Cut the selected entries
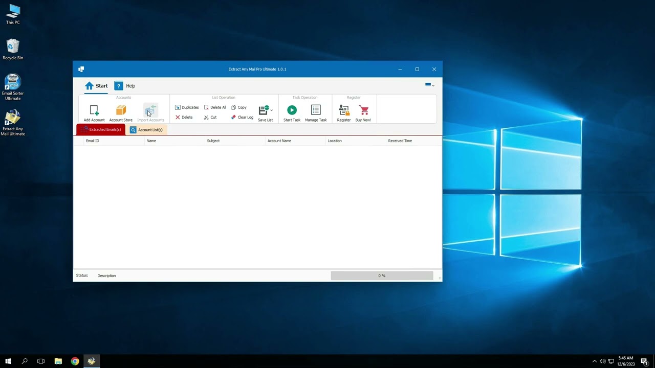Image resolution: width=655 pixels, height=368 pixels. click(x=210, y=117)
